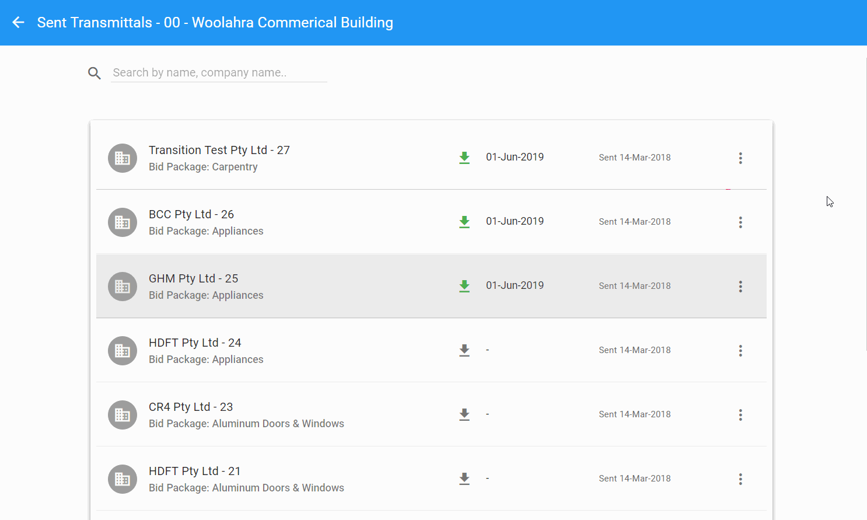Click company avatar for CR4 Pty Ltd

(123, 415)
